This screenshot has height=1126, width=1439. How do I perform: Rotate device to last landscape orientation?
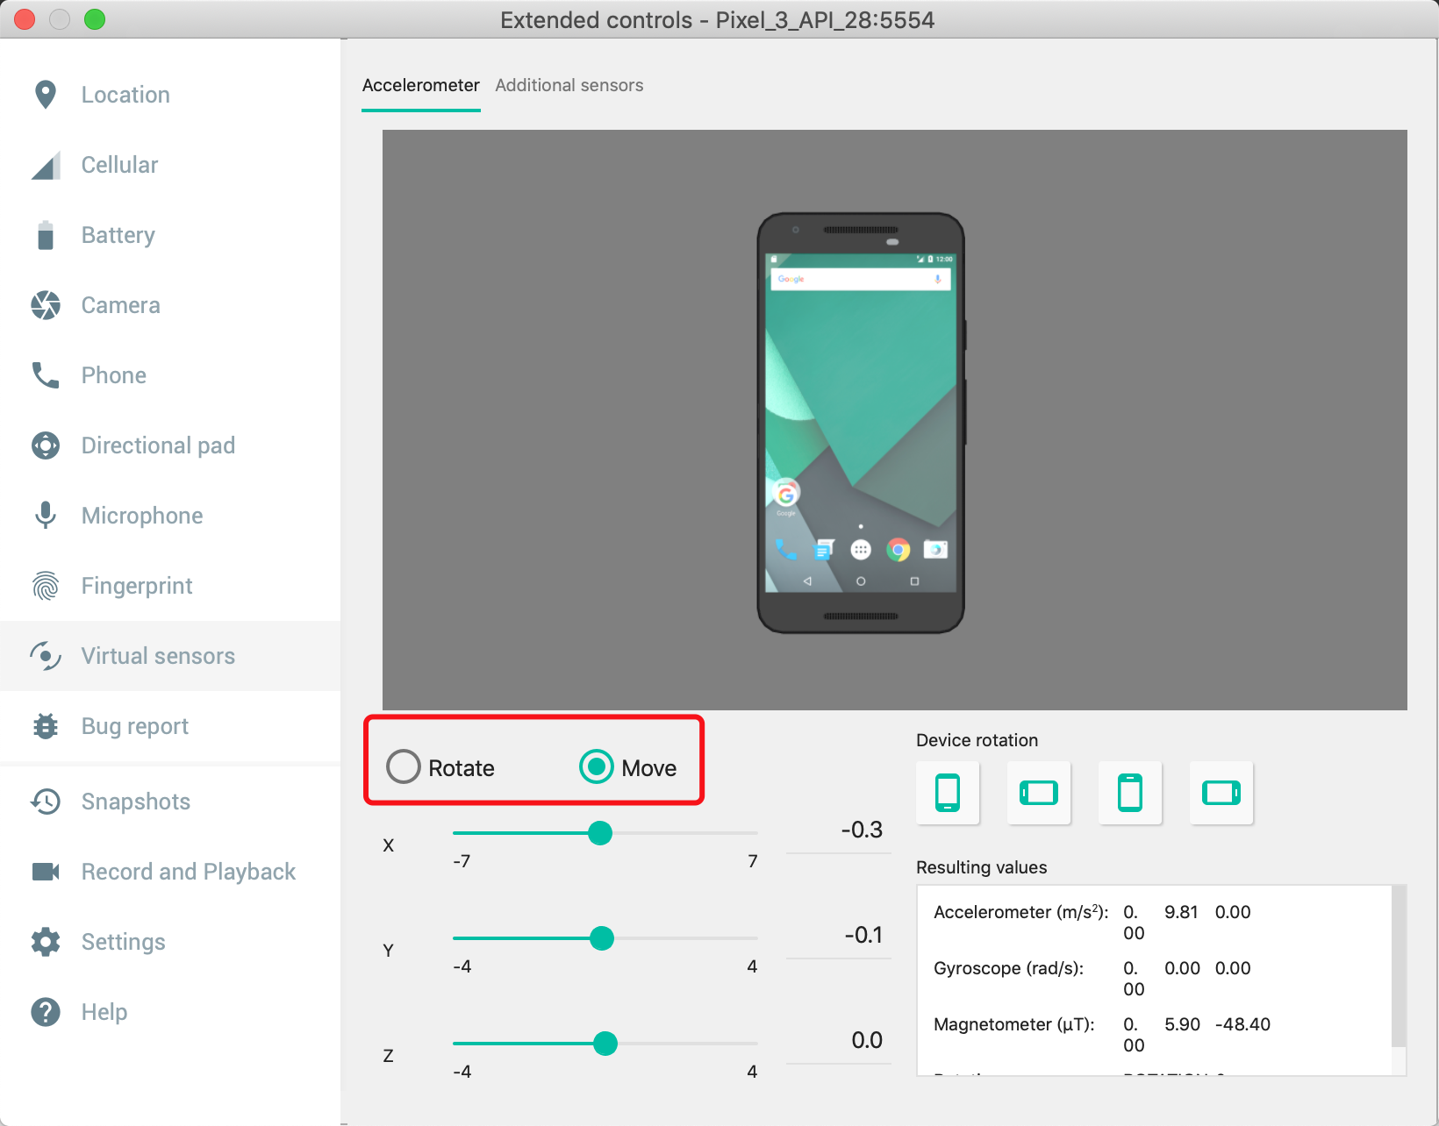point(1221,793)
